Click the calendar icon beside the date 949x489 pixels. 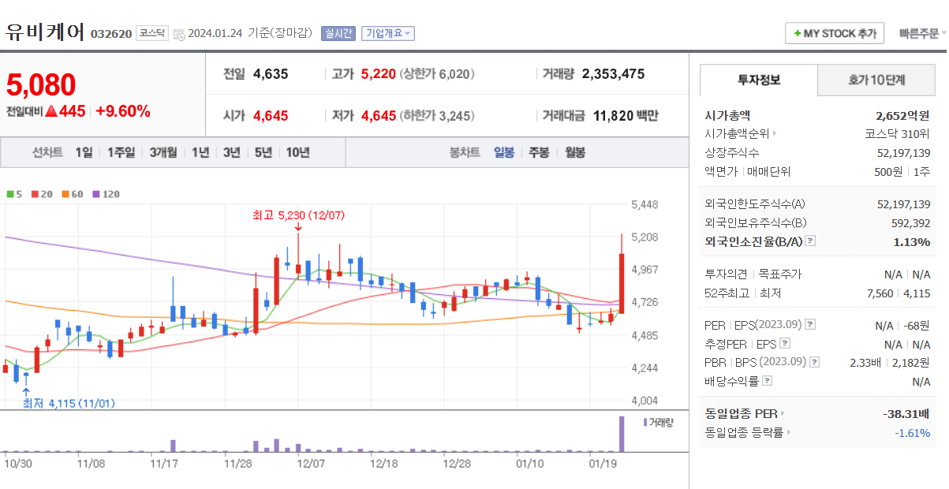point(179,34)
